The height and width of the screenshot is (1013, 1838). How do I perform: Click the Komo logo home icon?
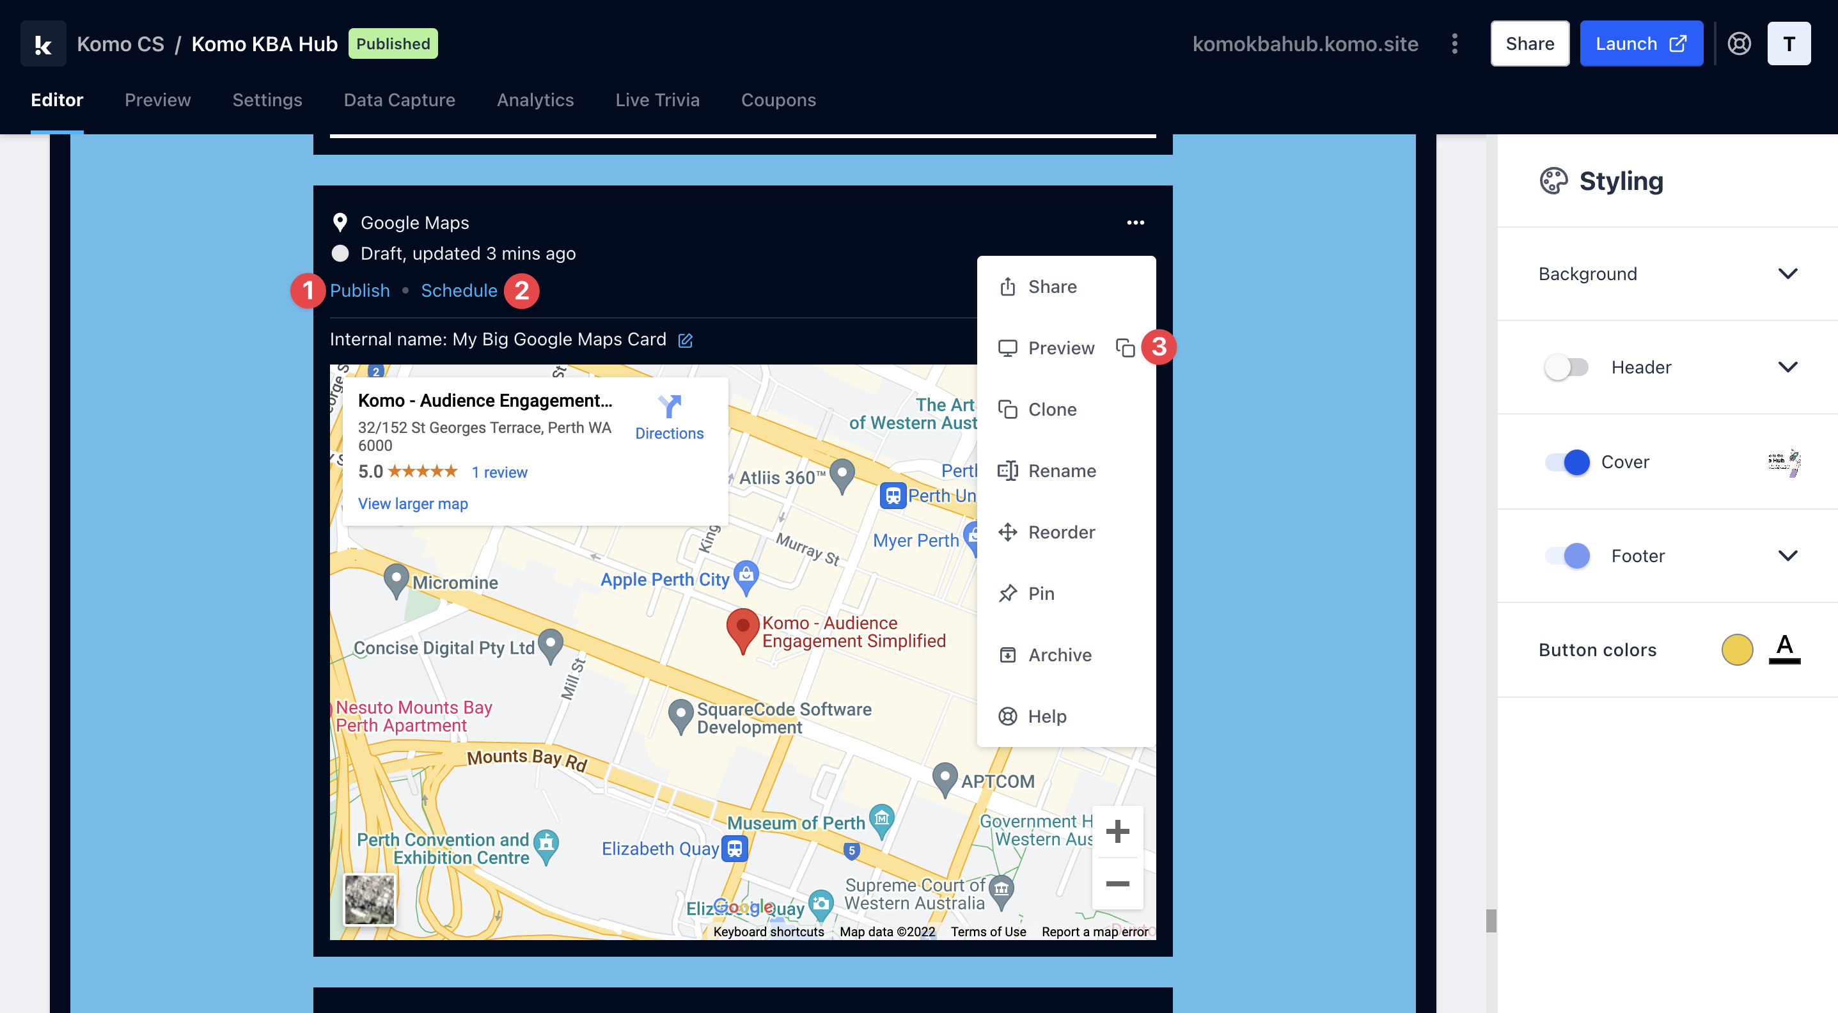[x=43, y=43]
